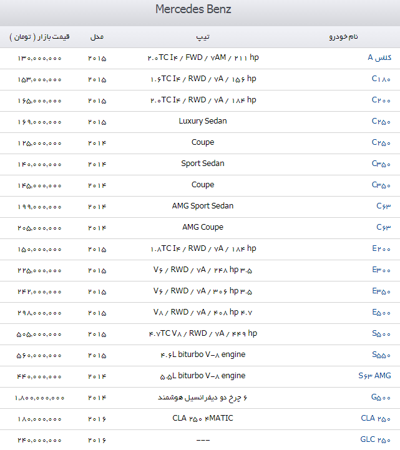400x450 pixels.
Task: Click the ۶ چرخ دو دیفرانسیل هوشمند cell
Action: (203, 398)
